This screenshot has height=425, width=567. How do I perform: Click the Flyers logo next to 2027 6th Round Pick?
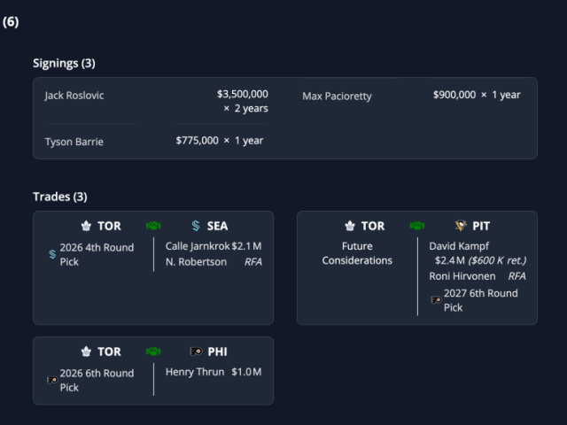click(x=436, y=300)
